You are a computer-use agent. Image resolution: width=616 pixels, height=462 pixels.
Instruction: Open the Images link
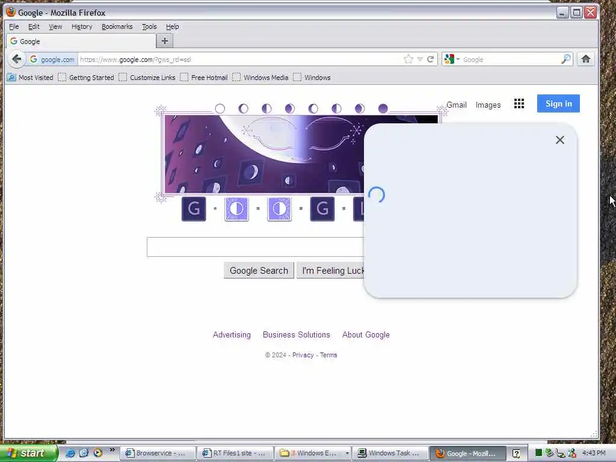click(488, 105)
